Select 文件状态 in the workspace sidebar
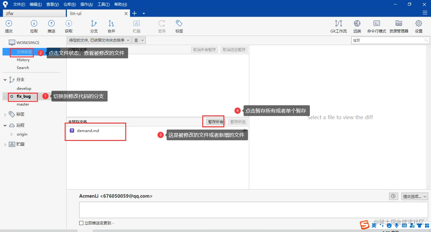 pos(25,52)
